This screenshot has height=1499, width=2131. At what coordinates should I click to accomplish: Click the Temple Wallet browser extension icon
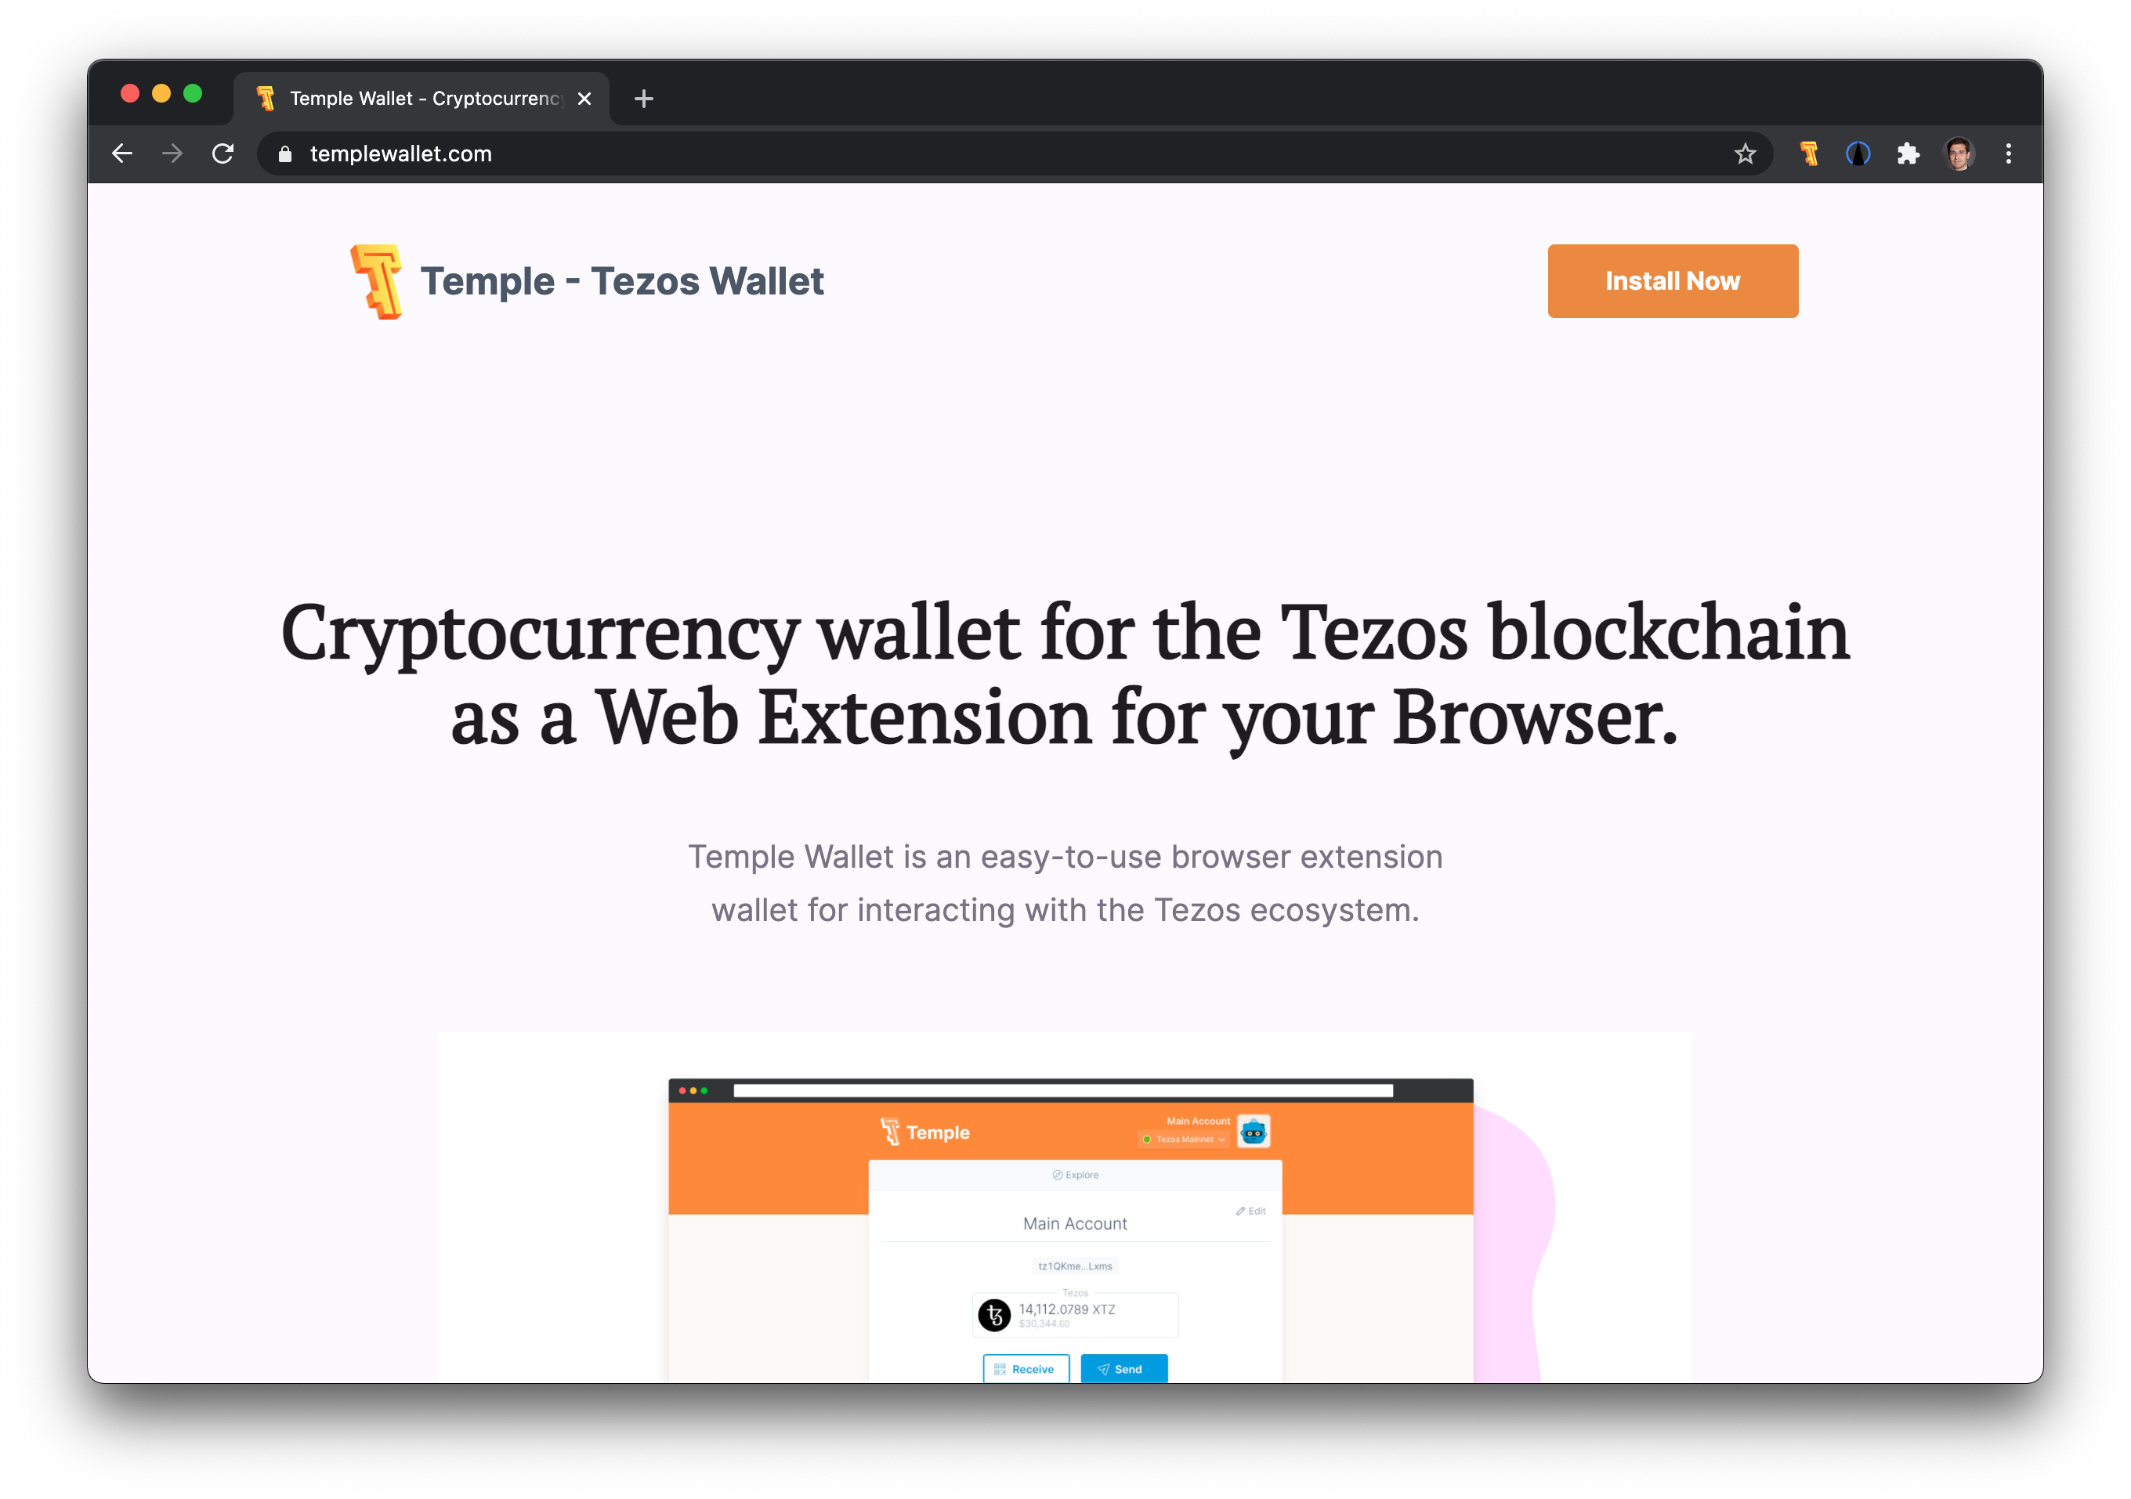point(1807,154)
